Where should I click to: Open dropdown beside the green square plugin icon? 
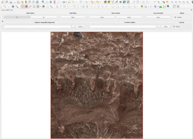click(x=41, y=7)
